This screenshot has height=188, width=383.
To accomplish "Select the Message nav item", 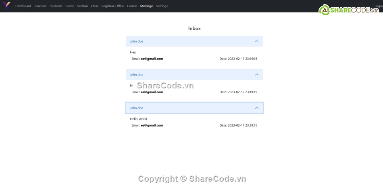I will click(146, 6).
